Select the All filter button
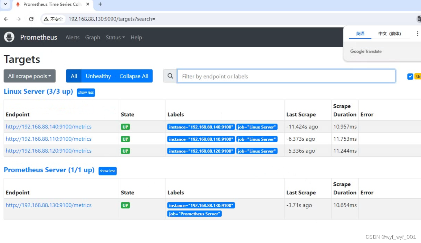This screenshot has width=421, height=243. click(x=74, y=76)
